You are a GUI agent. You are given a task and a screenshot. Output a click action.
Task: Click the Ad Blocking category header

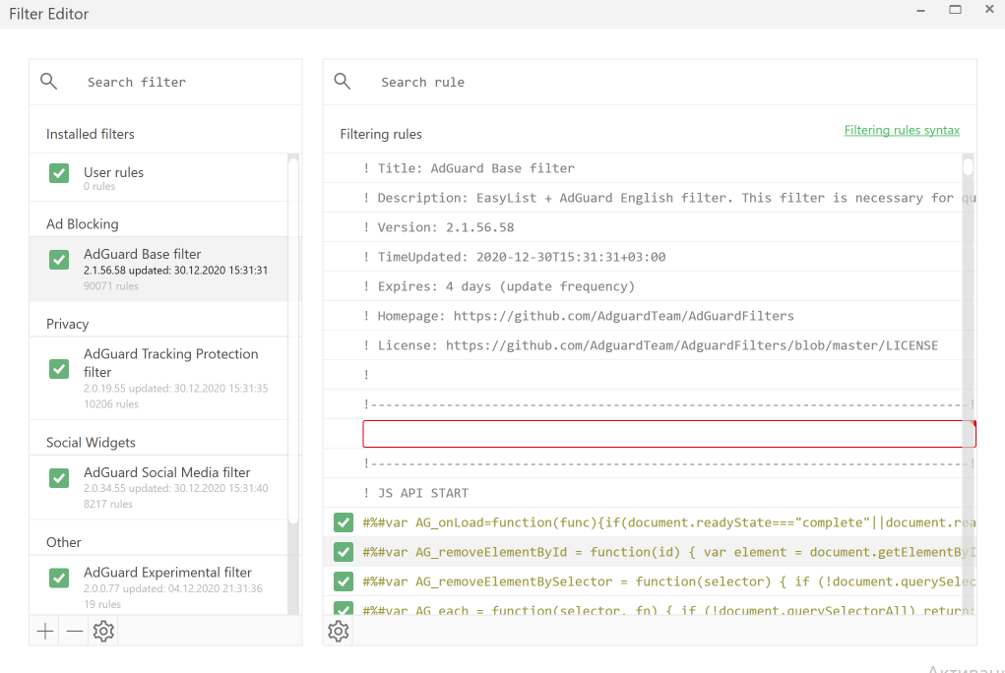[82, 224]
